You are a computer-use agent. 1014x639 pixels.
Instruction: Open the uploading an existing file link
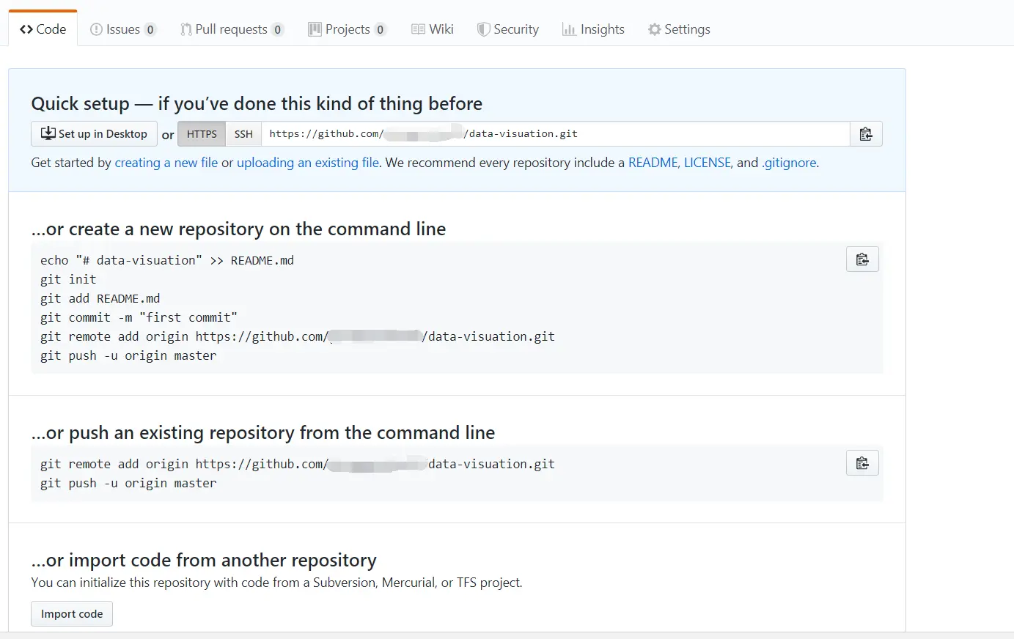pyautogui.click(x=308, y=163)
